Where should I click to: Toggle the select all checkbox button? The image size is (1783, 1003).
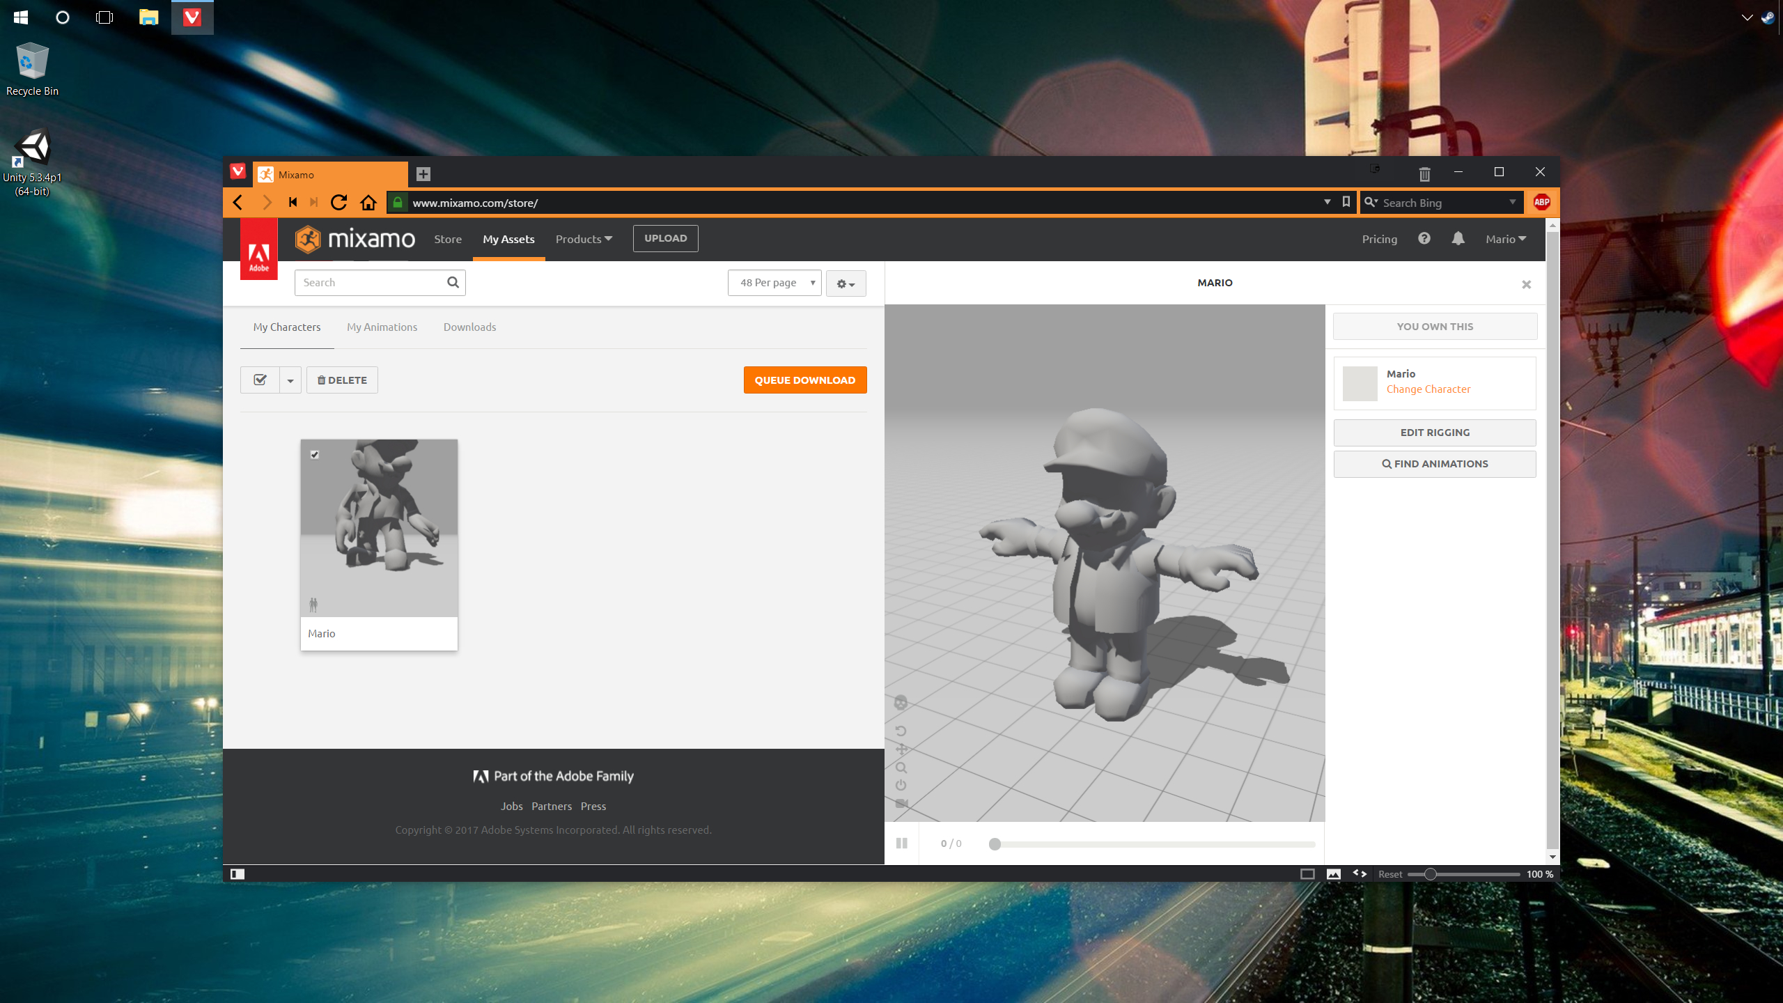tap(260, 380)
